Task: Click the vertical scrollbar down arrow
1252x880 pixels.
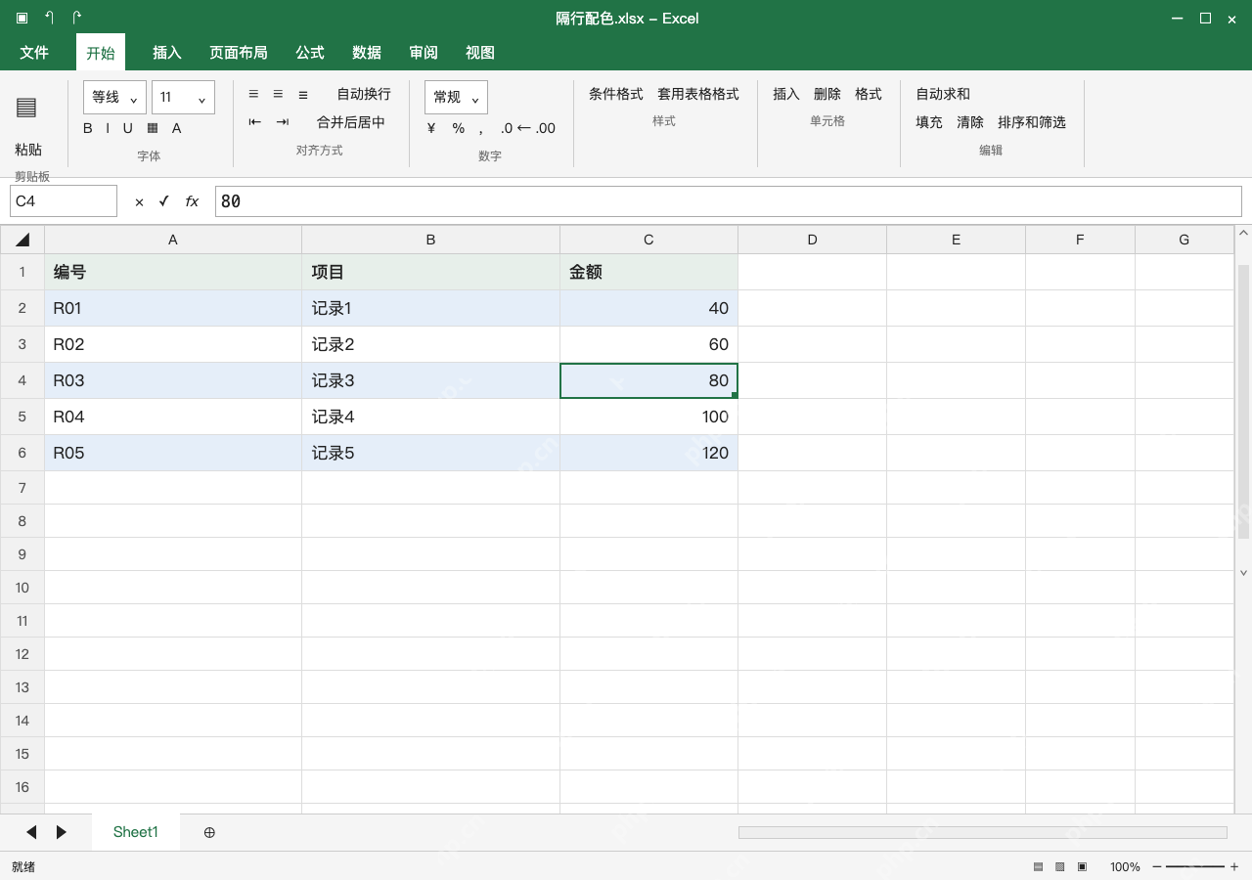Action: 1244,573
